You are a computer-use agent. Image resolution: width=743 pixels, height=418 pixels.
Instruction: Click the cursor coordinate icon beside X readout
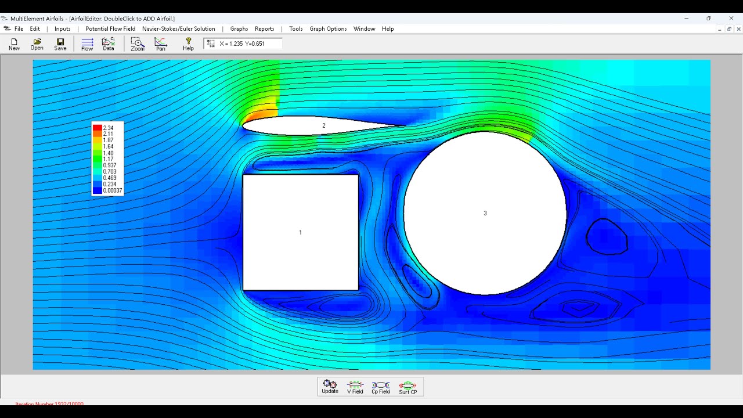pos(211,44)
